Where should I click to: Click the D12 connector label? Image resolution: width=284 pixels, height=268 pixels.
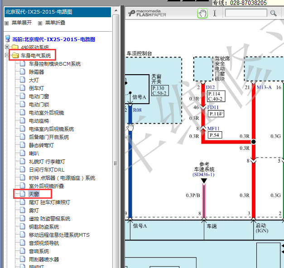[x=210, y=87]
